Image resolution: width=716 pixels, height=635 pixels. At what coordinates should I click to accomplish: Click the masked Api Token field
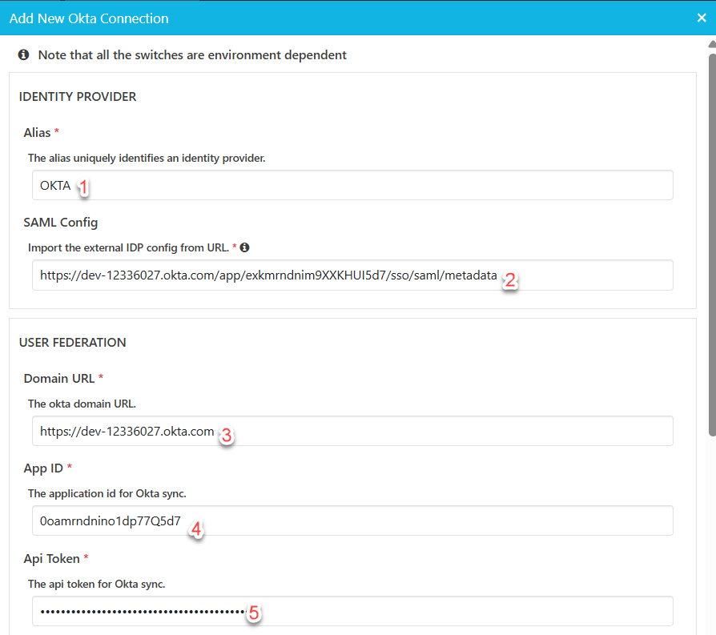tap(352, 611)
